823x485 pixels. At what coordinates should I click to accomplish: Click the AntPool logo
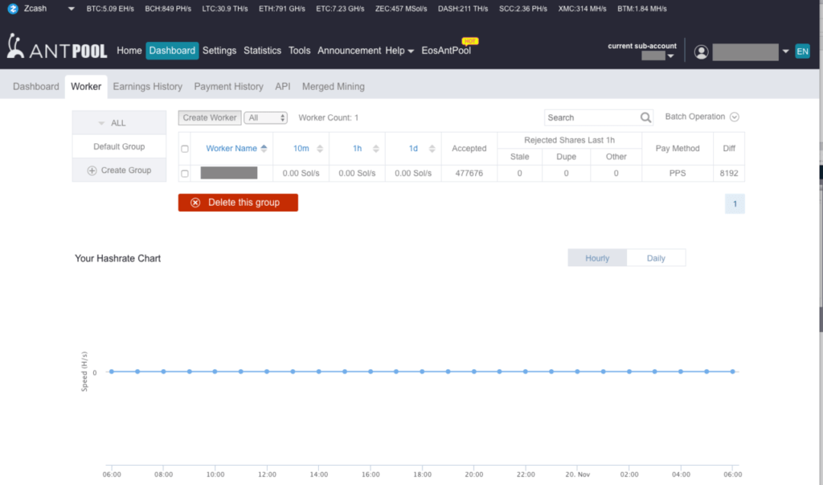[x=58, y=48]
